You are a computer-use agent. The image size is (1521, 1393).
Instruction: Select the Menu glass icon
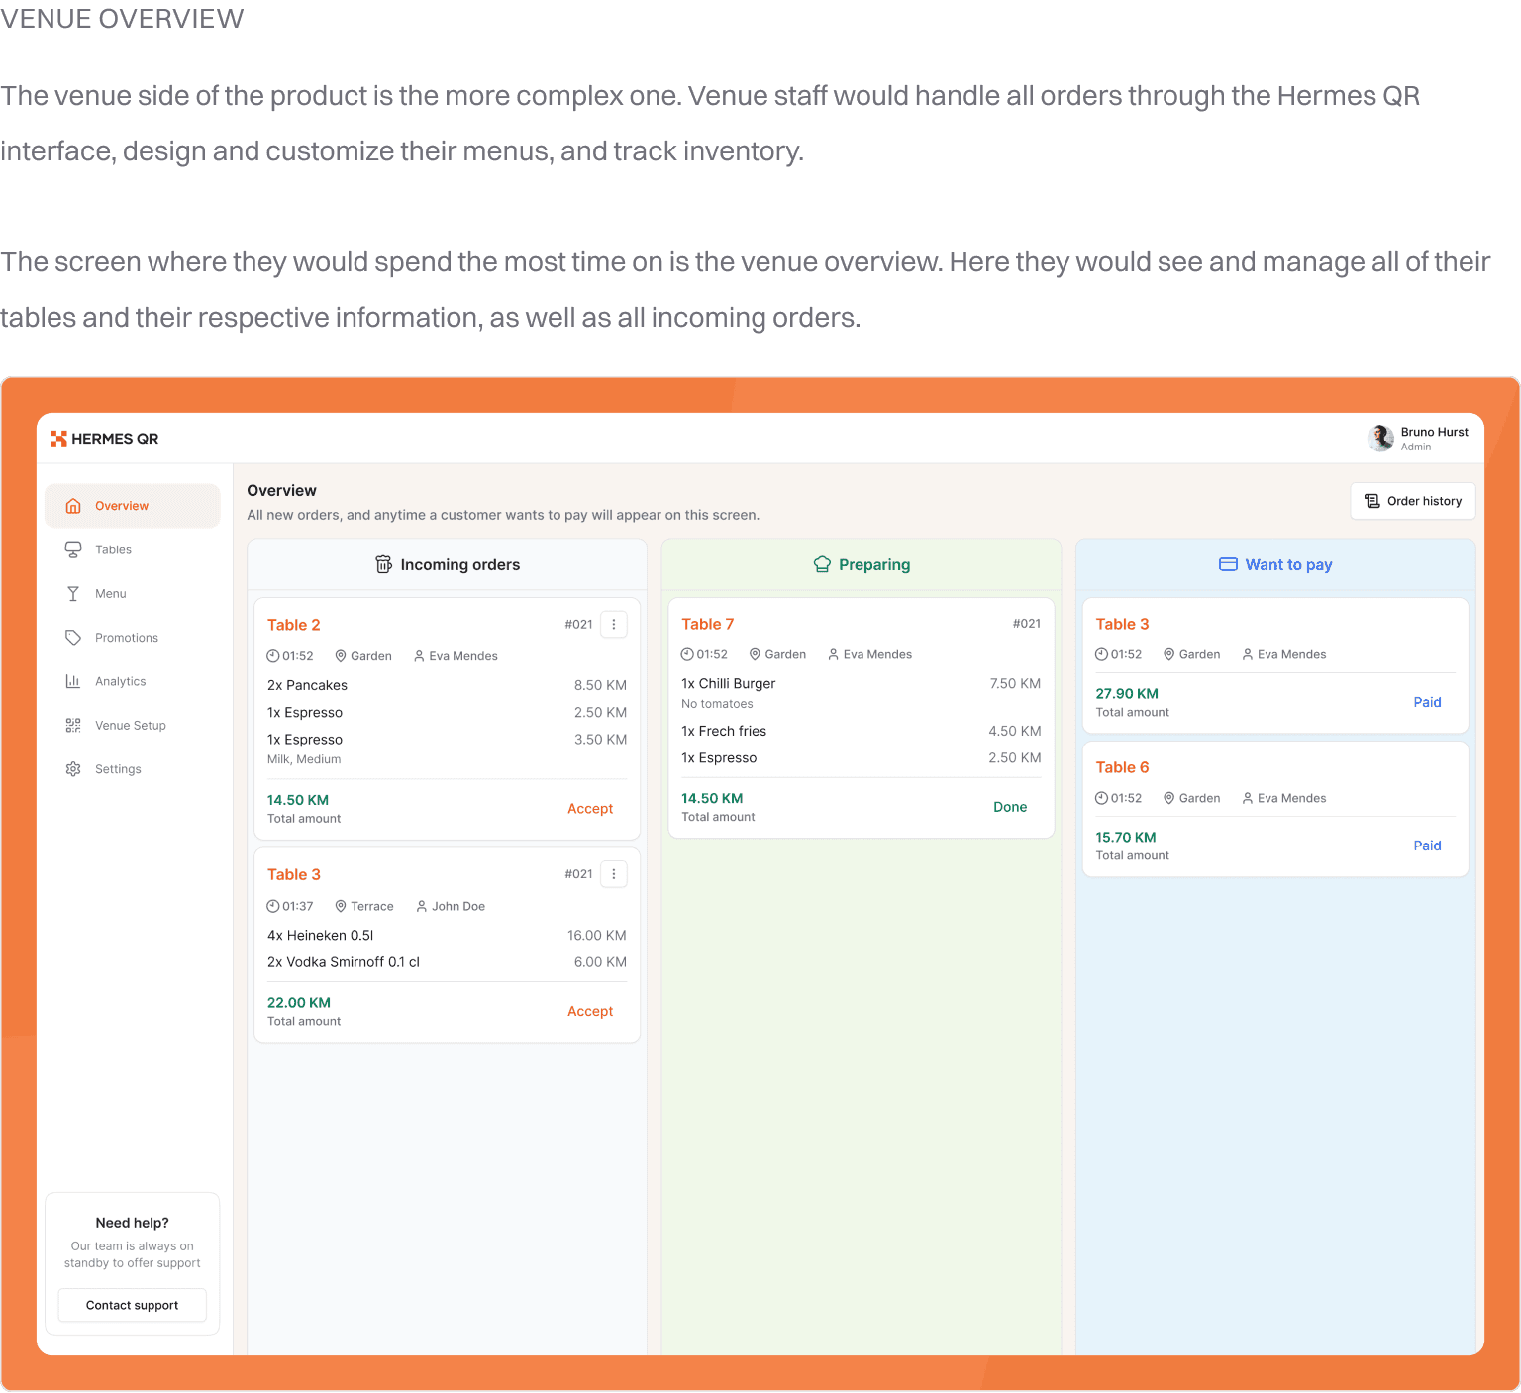point(73,594)
